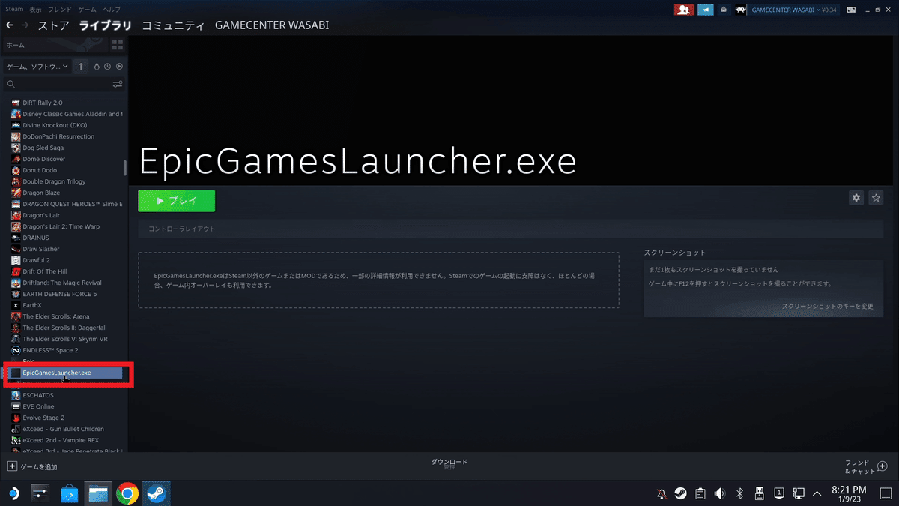This screenshot has width=899, height=506.
Task: Click the ホーム button in sidebar
Action: (x=55, y=45)
